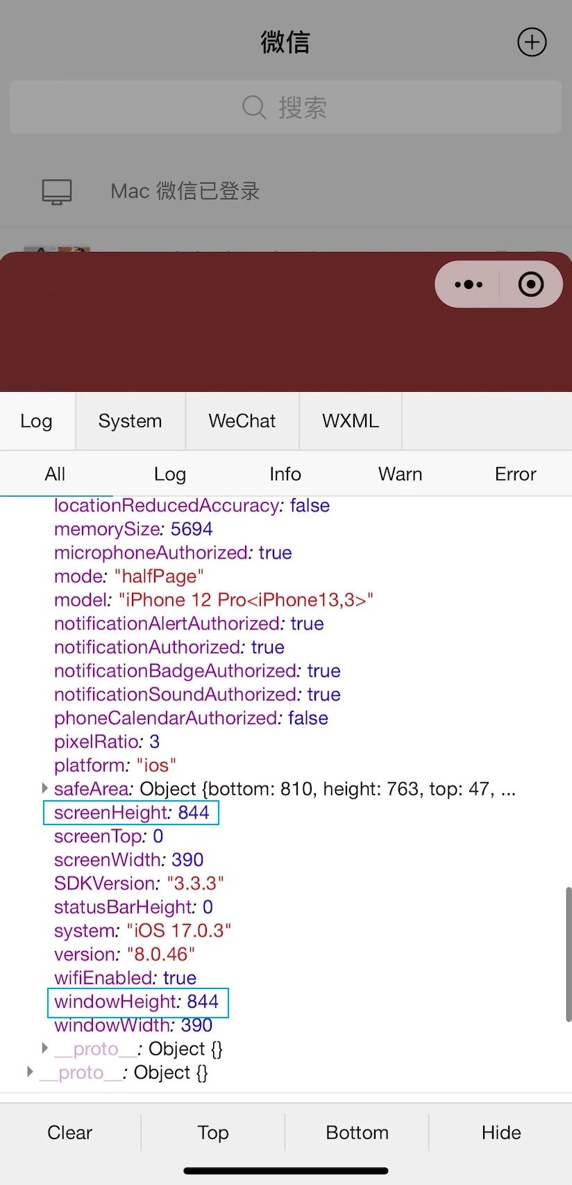This screenshot has height=1185, width=572.
Task: Click the search magnifier icon
Action: coord(254,107)
